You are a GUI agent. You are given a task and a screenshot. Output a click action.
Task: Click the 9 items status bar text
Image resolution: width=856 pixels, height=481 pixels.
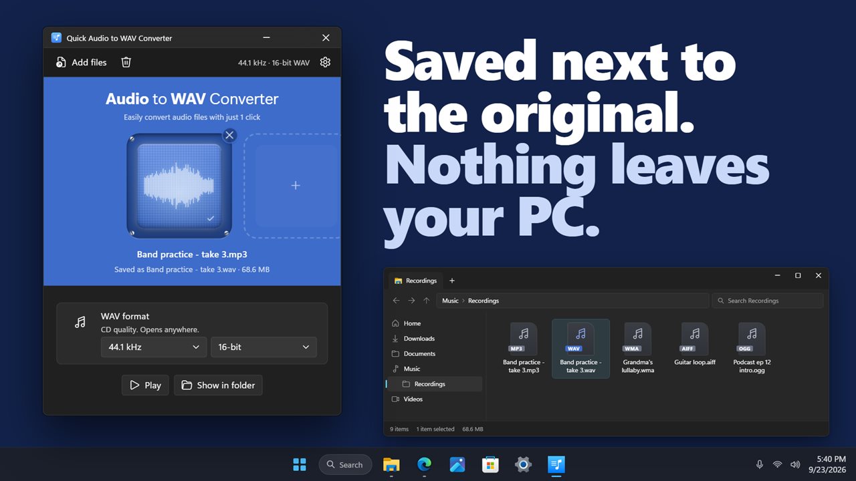pos(399,429)
